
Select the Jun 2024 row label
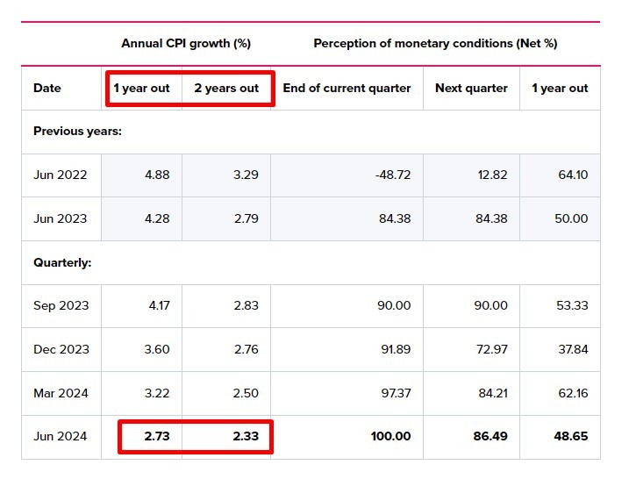pyautogui.click(x=61, y=436)
